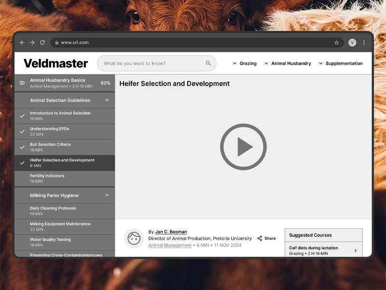This screenshot has width=386, height=290.
Task: Toggle Bull Selection Criteria as complete
Action: tap(22, 147)
